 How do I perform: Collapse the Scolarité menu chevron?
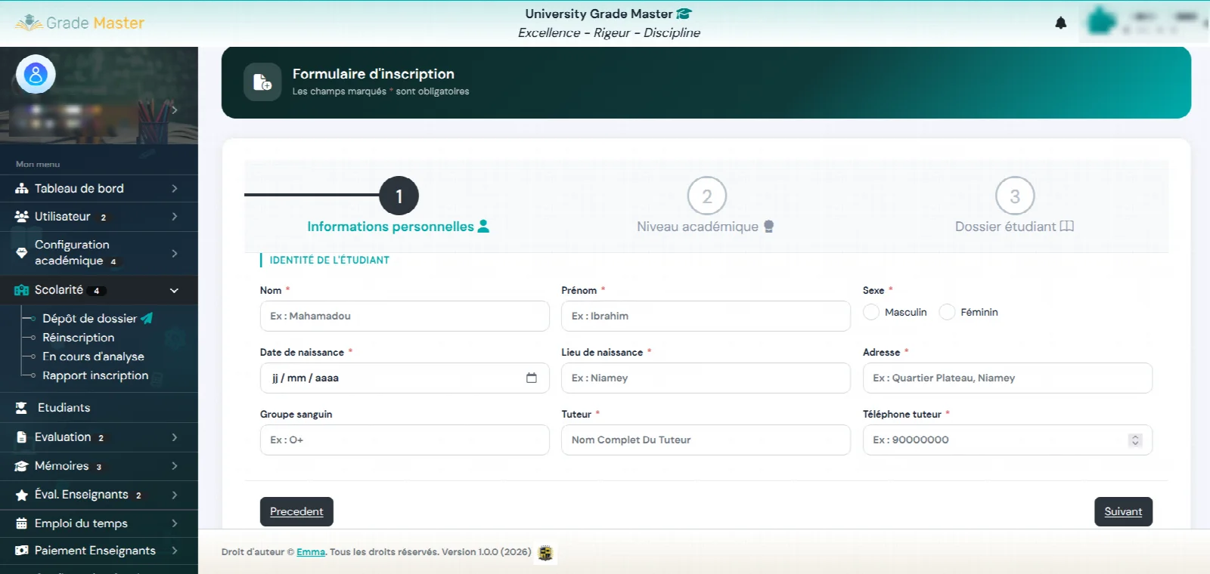[175, 290]
